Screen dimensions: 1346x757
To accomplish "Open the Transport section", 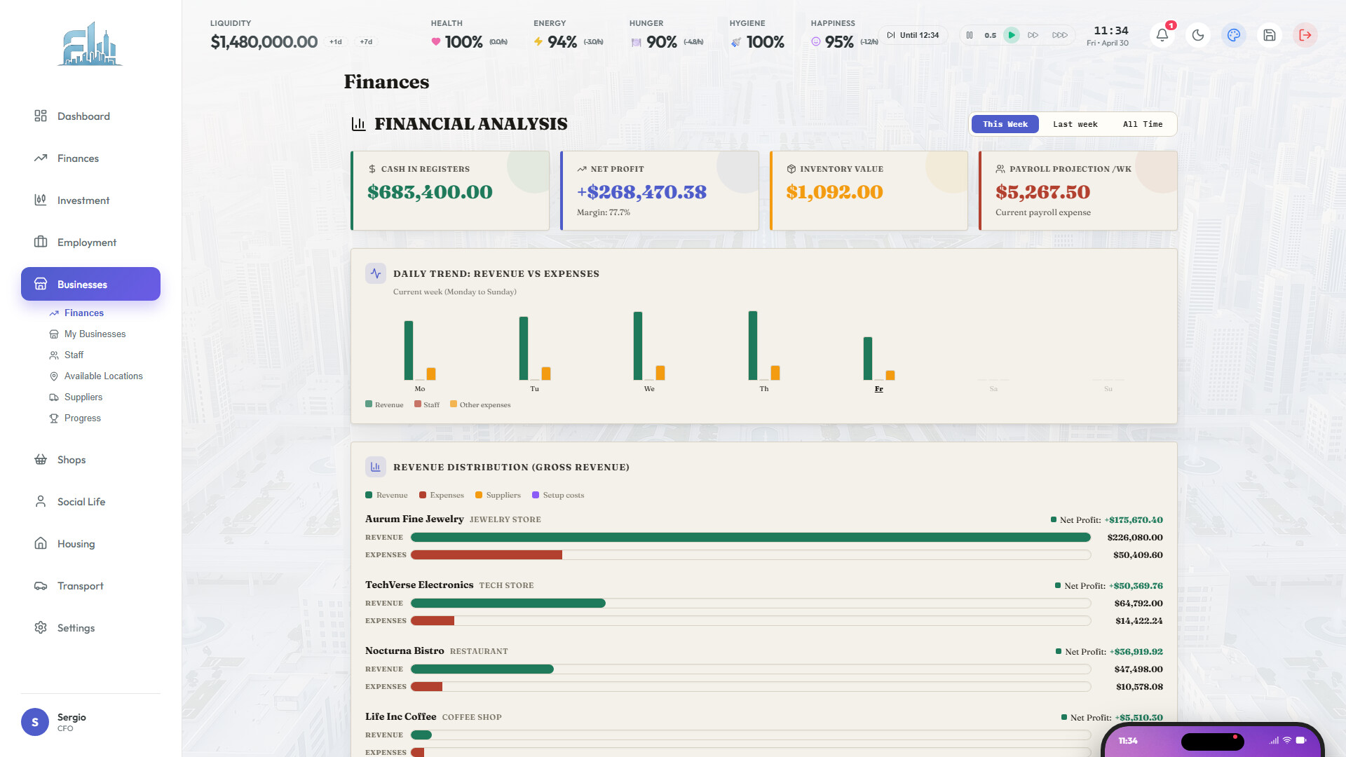I will 90,586.
